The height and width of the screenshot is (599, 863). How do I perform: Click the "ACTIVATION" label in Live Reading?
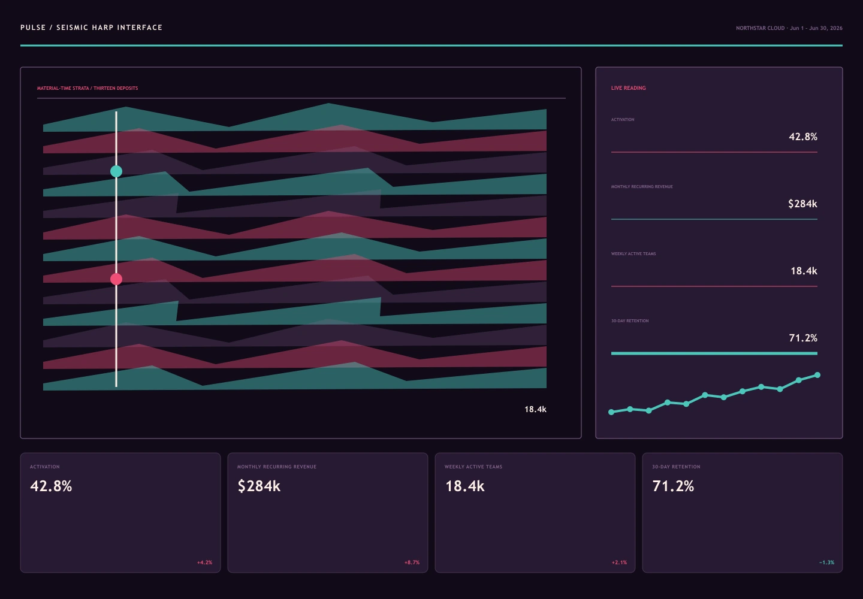pyautogui.click(x=623, y=120)
